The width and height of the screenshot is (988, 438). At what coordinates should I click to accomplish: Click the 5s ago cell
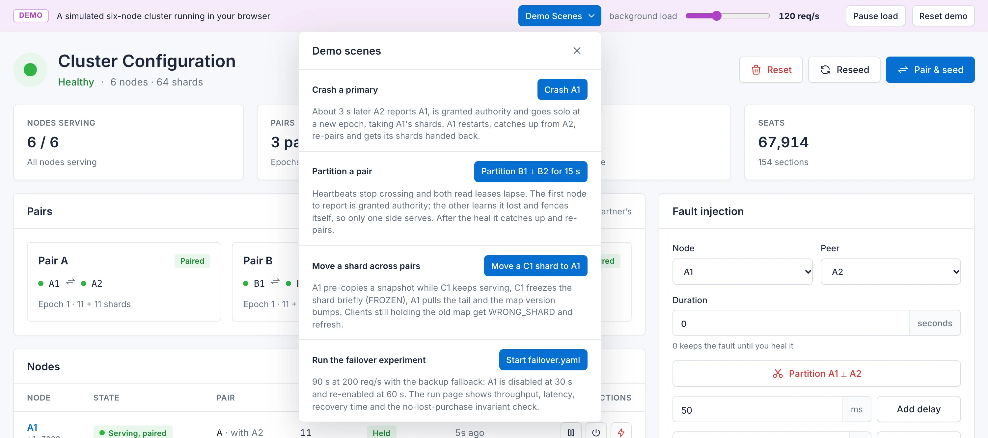469,432
